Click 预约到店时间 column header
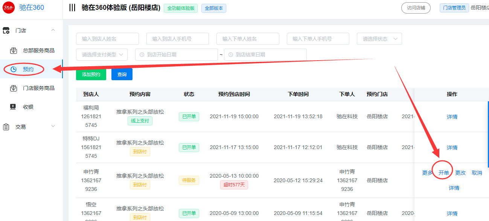This screenshot has width=489, height=221. click(x=234, y=94)
